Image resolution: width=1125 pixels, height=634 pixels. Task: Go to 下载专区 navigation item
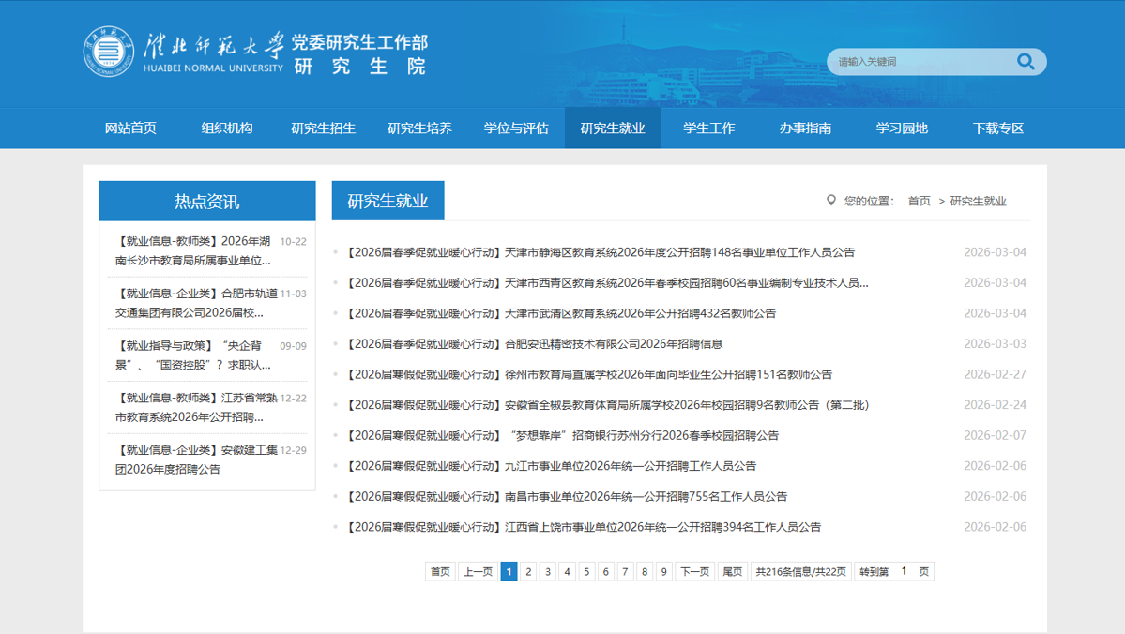coord(998,128)
